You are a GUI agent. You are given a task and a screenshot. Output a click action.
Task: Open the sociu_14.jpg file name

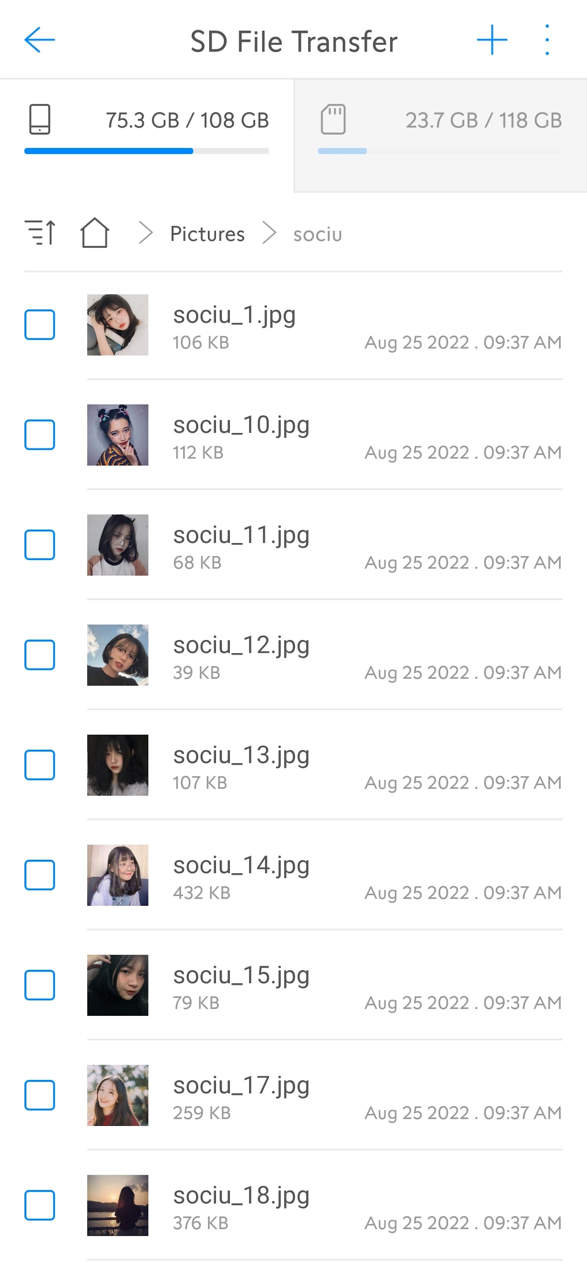point(241,865)
